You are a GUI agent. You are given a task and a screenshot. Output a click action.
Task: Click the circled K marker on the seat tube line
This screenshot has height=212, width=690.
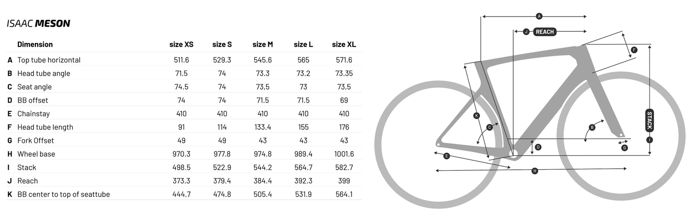click(477, 115)
